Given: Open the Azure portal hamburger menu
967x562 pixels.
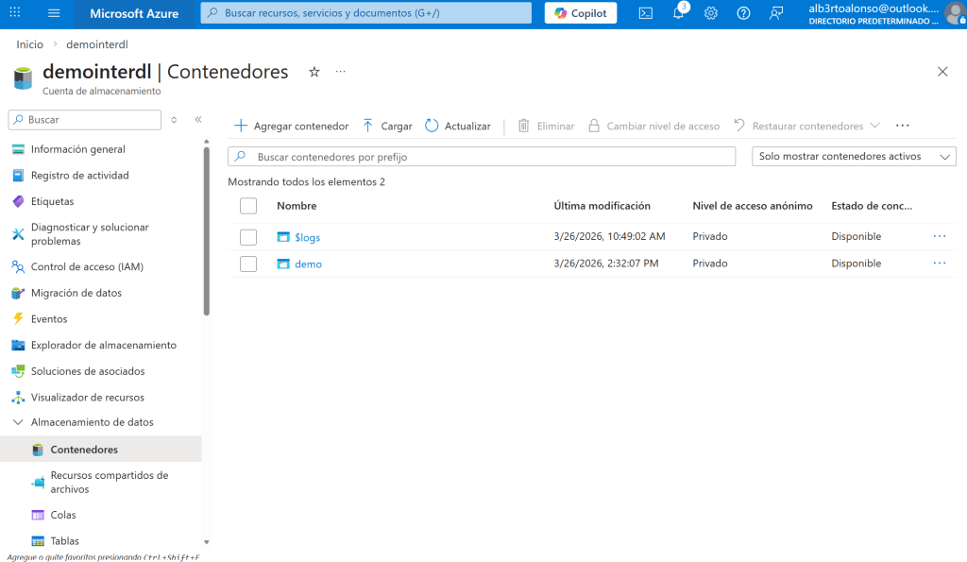Looking at the screenshot, I should click(54, 13).
